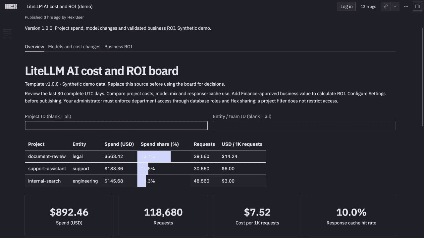Screen dimensions: 424x238
Task: Click the Log in button
Action: pos(346,6)
